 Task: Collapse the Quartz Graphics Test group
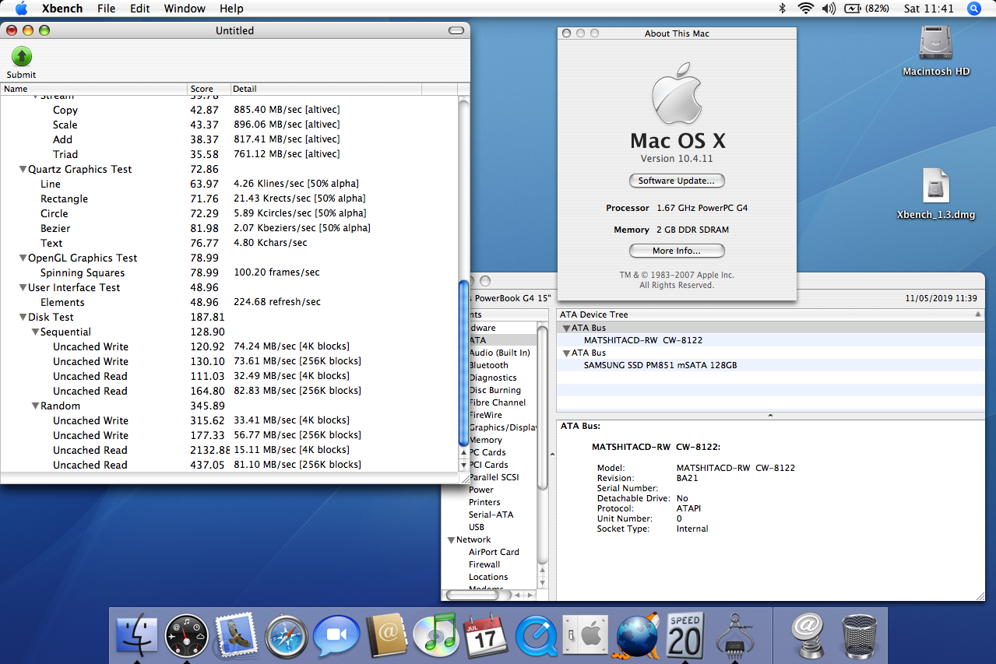(x=23, y=170)
